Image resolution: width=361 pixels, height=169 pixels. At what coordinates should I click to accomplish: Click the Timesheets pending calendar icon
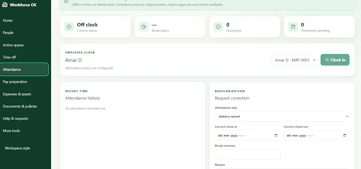tap(293, 27)
